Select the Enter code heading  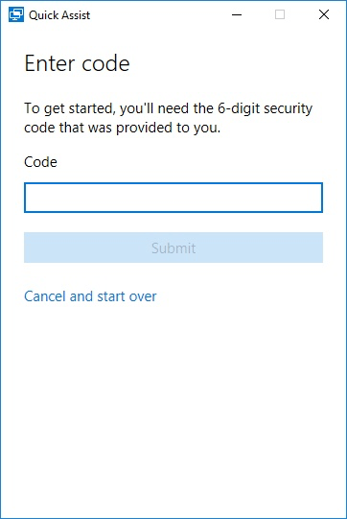click(x=77, y=63)
